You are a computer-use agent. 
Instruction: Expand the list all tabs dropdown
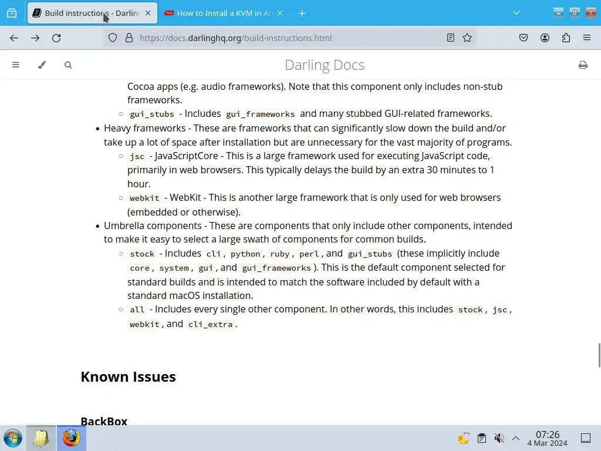pos(516,13)
